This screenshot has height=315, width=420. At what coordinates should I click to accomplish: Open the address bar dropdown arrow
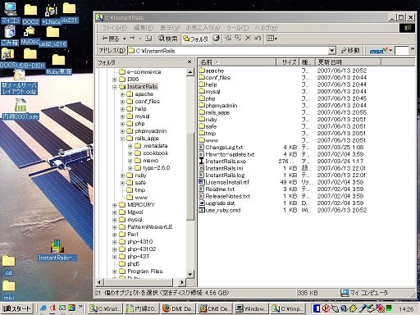pyautogui.click(x=331, y=51)
